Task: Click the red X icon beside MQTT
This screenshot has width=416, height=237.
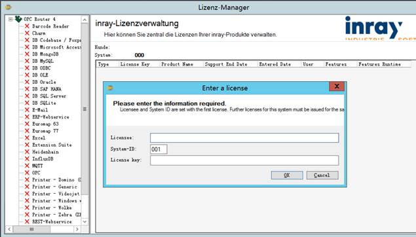Action: coord(27,166)
